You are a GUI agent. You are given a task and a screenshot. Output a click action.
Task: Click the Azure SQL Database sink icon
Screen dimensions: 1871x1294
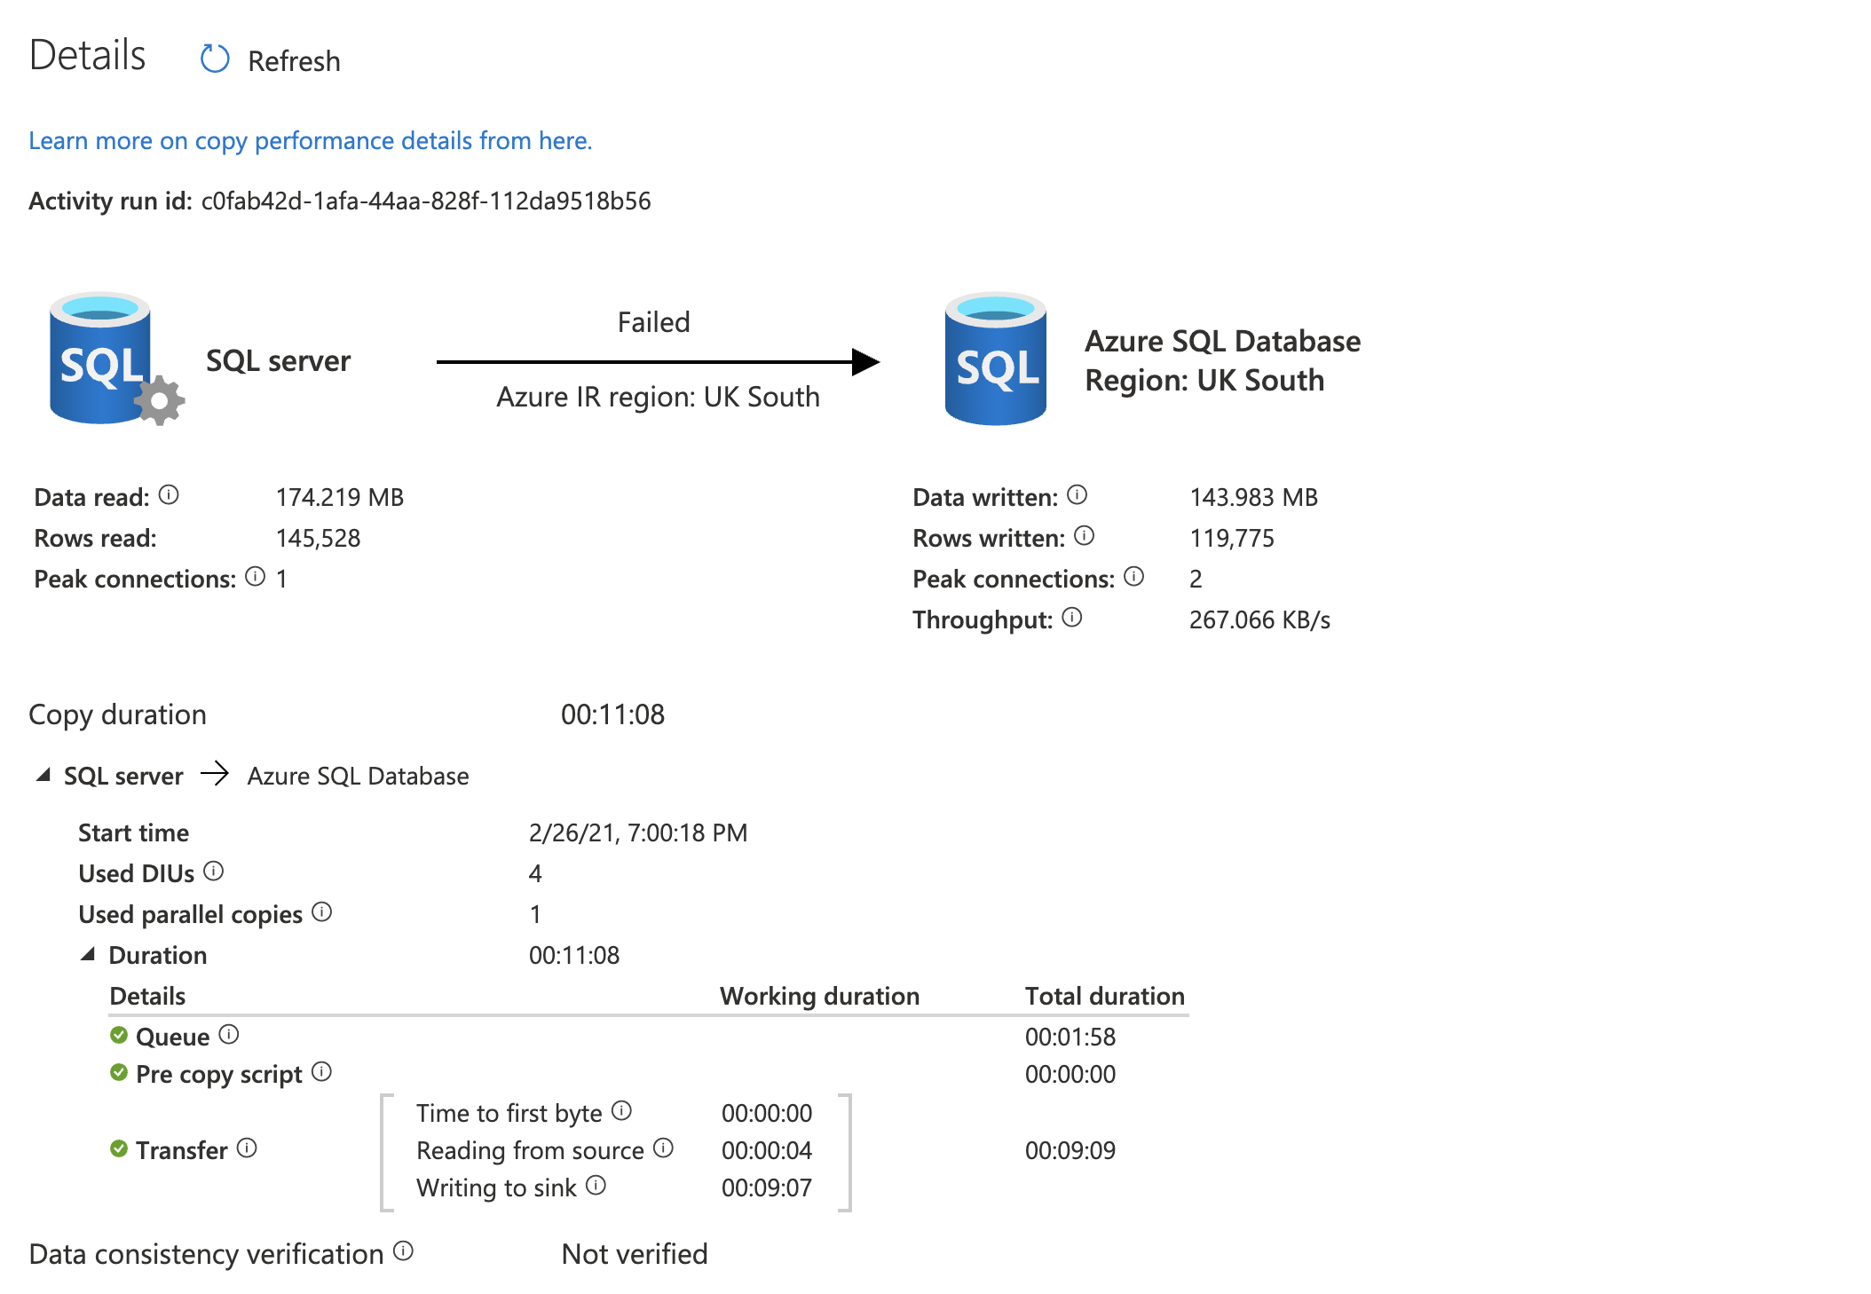click(x=995, y=359)
